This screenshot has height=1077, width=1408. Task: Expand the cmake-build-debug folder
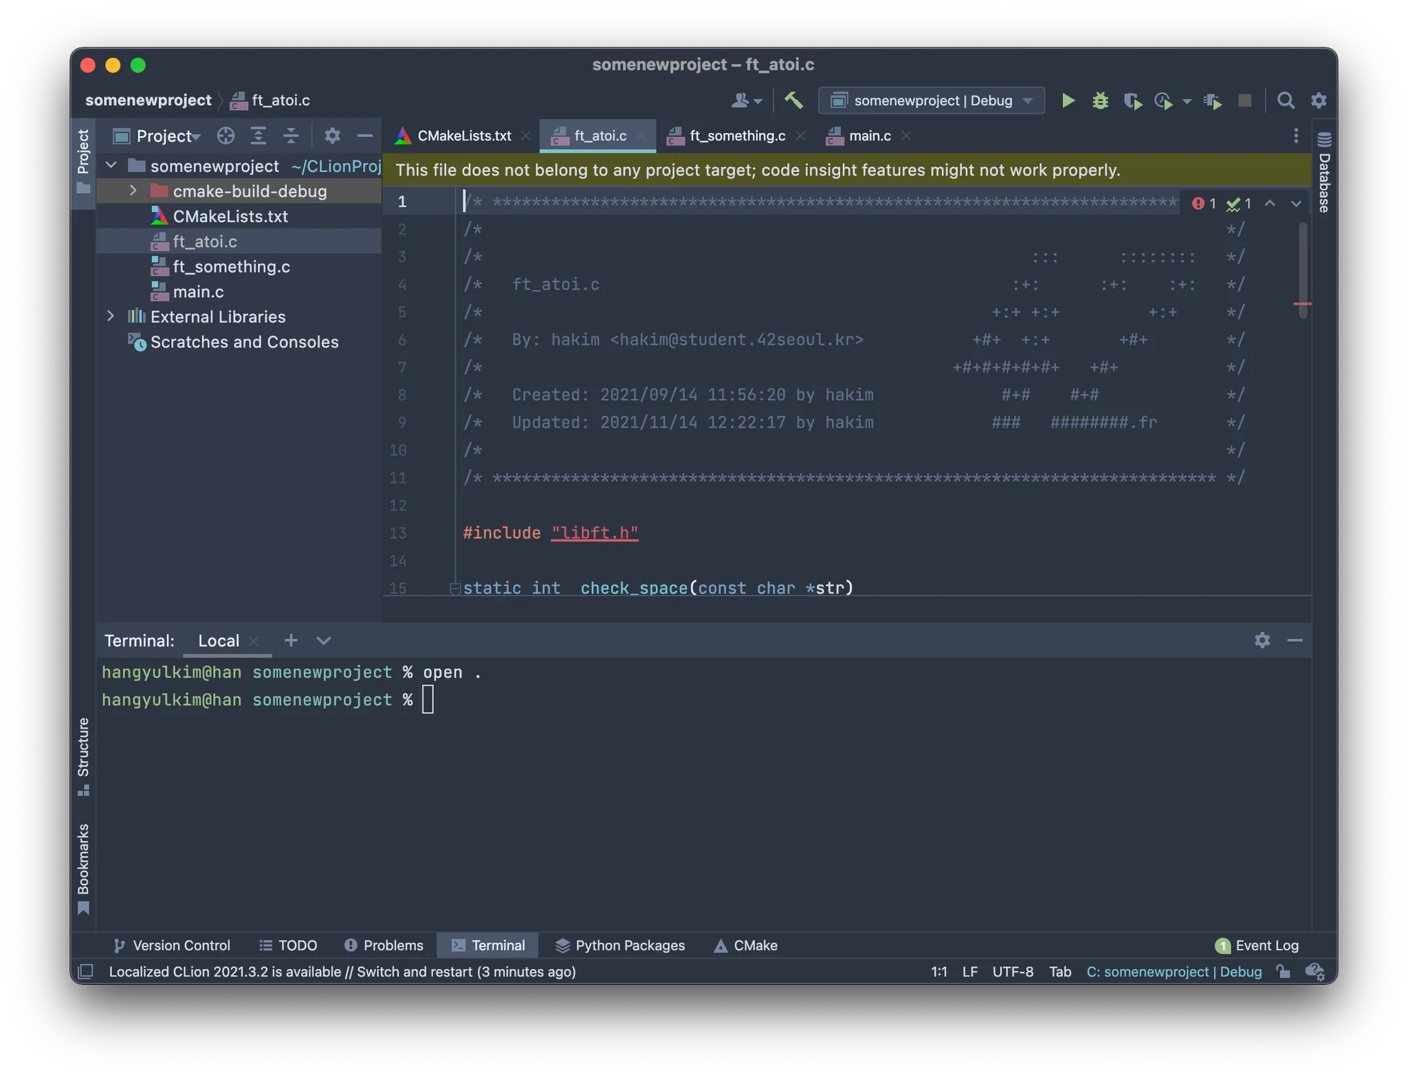point(133,191)
